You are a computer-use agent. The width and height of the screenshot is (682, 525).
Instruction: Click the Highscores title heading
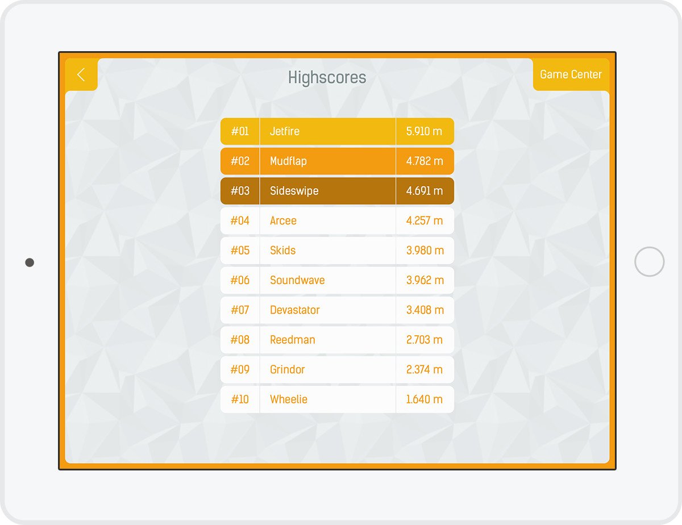point(327,77)
